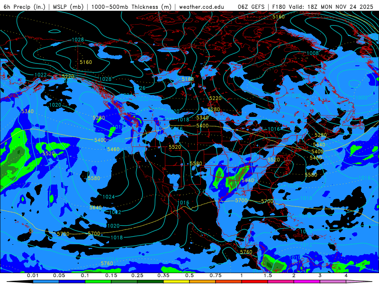Screen dimensions: 379x284
Task: Click the "06Z GEFS" model run label
Action: (x=251, y=7)
